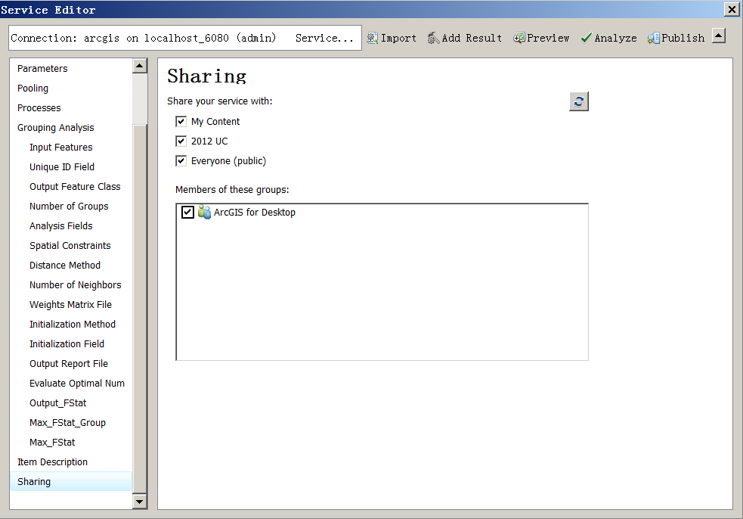
Task: Click the Analyze checkmark icon
Action: point(586,38)
